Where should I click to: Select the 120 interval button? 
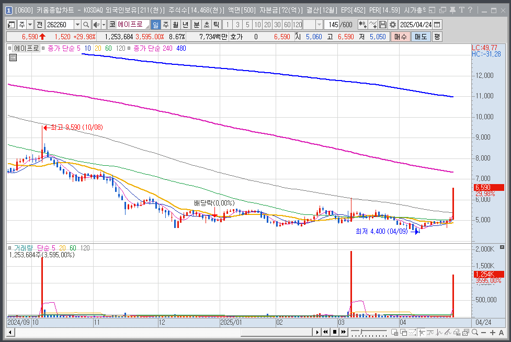coord(297,25)
